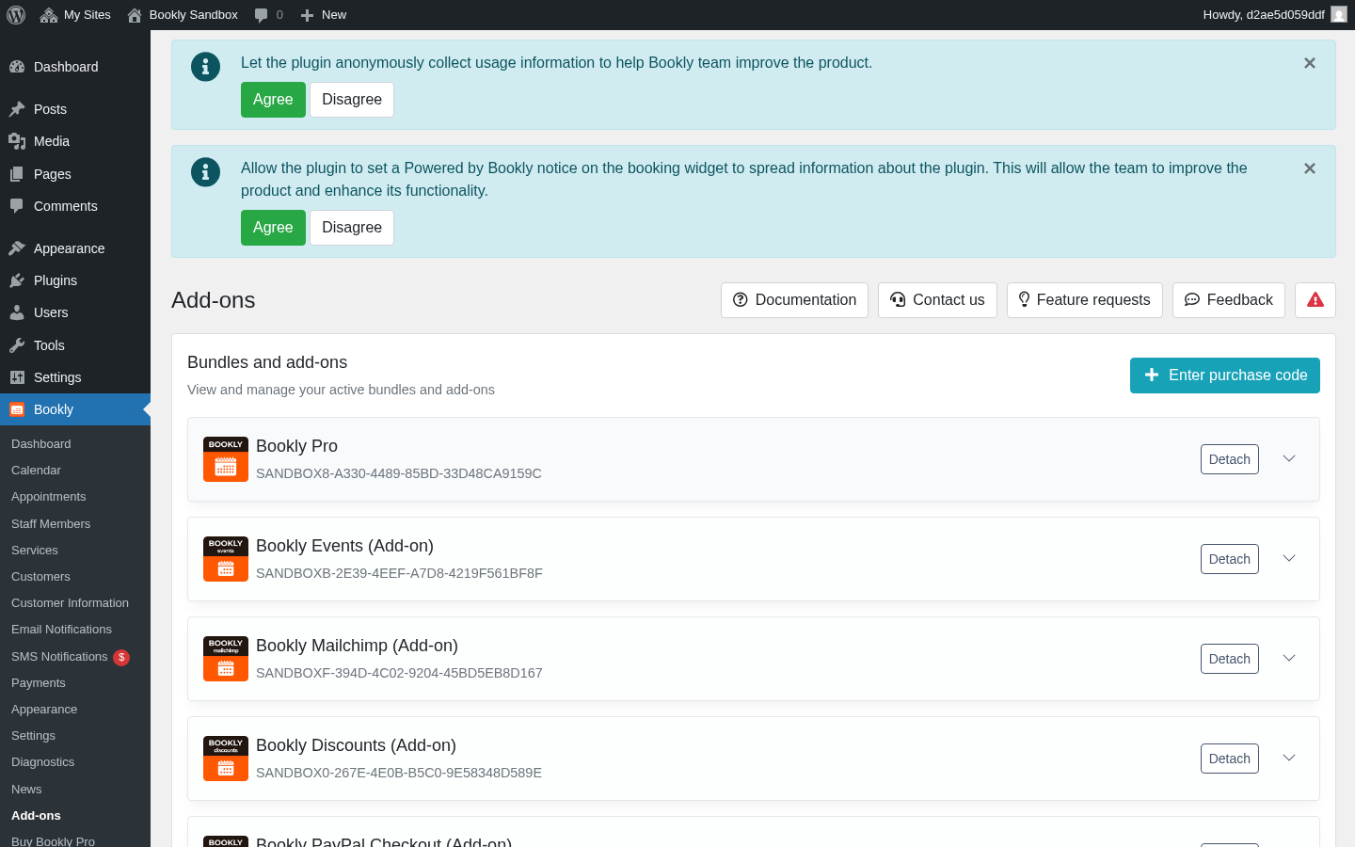Image resolution: width=1355 pixels, height=847 pixels.
Task: Click the Media library icon
Action: (17, 141)
